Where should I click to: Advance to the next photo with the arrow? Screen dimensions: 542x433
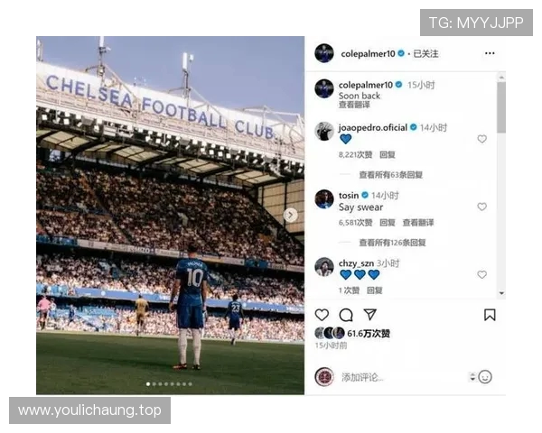[x=290, y=215]
